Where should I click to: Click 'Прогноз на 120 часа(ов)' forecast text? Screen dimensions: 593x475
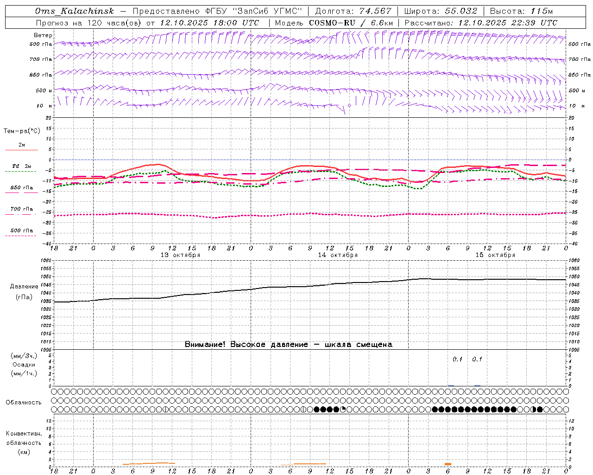tap(89, 23)
